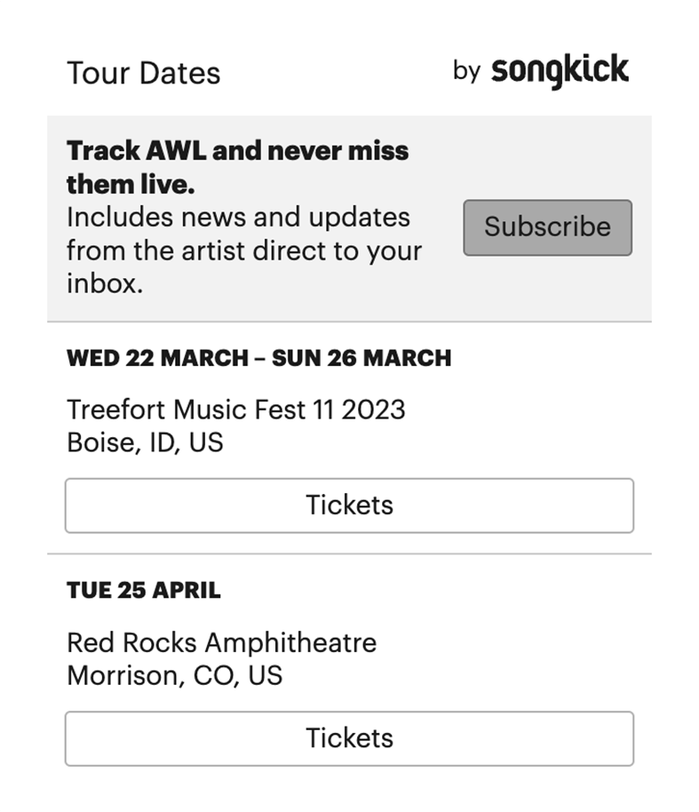The height and width of the screenshot is (812, 699).
Task: Select the WED 22 MARCH date header
Action: coord(259,357)
